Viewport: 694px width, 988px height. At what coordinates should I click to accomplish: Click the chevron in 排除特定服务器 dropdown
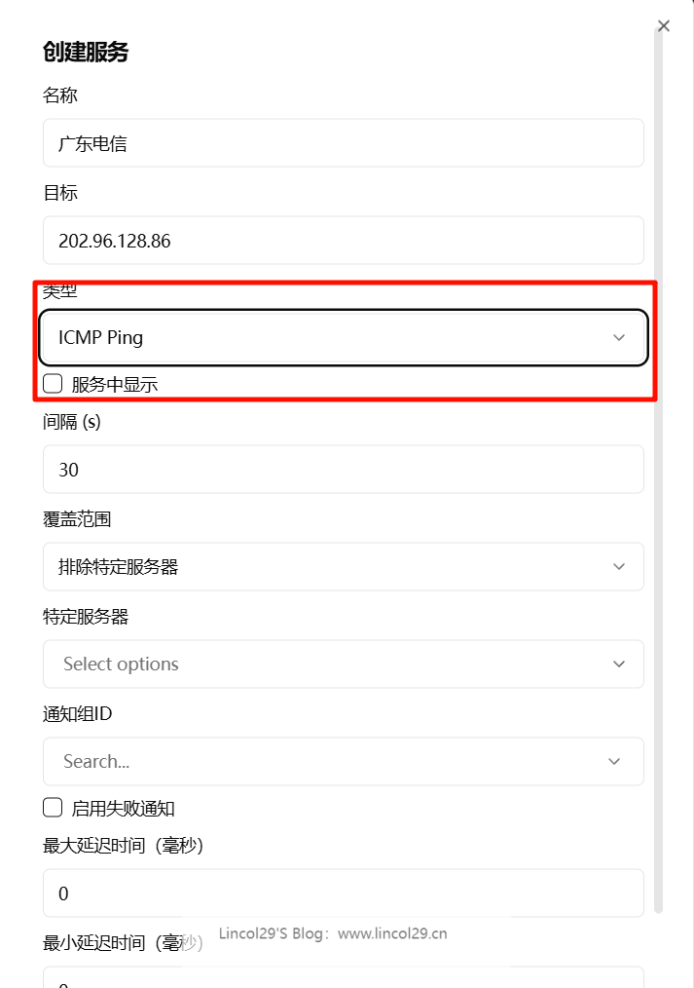(619, 567)
